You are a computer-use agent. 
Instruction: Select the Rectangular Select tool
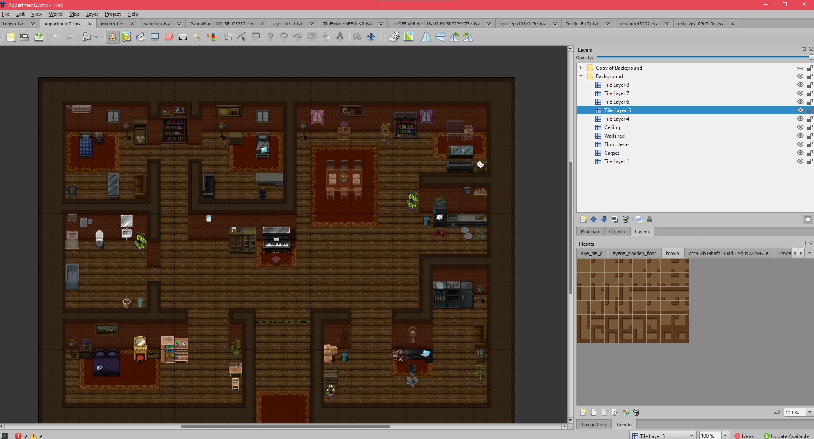click(x=183, y=37)
